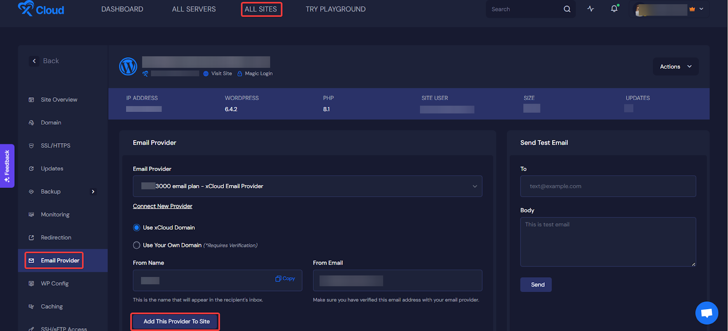Viewport: 728px width, 331px height.
Task: Click the Visit Site link
Action: [222, 74]
